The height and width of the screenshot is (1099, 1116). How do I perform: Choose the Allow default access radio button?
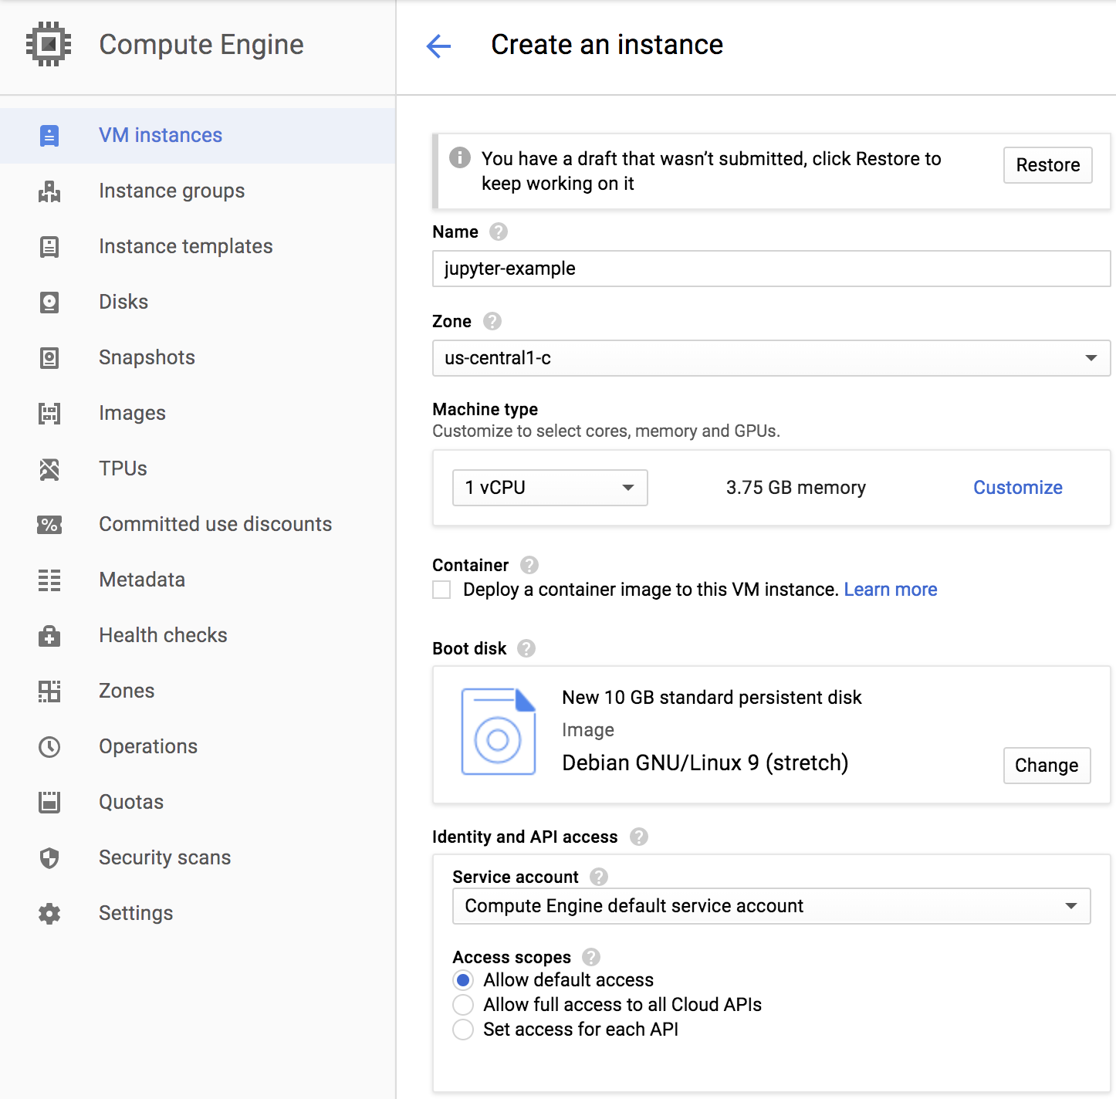(x=463, y=980)
